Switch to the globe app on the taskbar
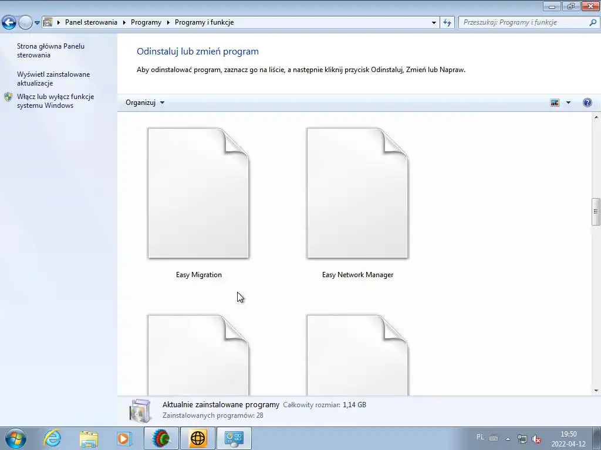This screenshot has height=450, width=601. click(198, 438)
